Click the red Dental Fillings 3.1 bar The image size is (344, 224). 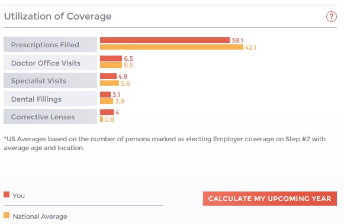tap(105, 95)
